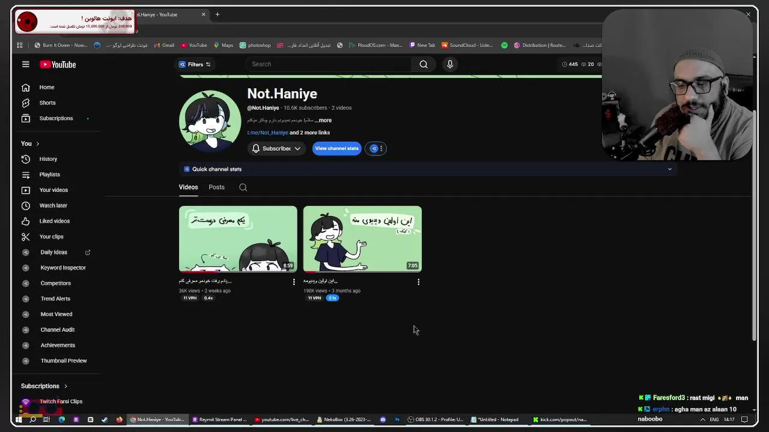This screenshot has width=769, height=432.
Task: Open New Tab bookmark
Action: click(422, 45)
